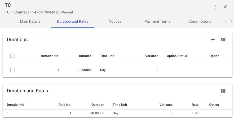Viewport: 234px width, 119px height.
Task: Click the Day time unit cell in Durations
Action: pyautogui.click(x=103, y=70)
